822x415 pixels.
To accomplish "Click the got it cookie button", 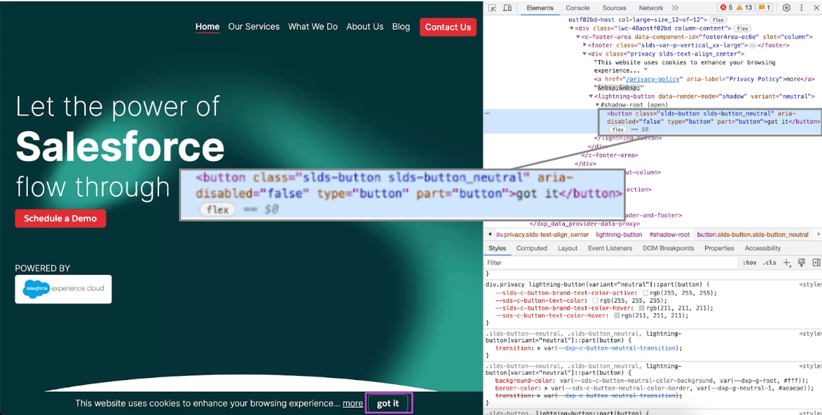I will tap(389, 402).
